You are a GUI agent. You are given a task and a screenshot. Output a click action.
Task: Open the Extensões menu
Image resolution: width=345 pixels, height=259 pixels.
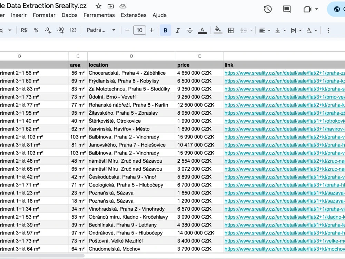[134, 15]
